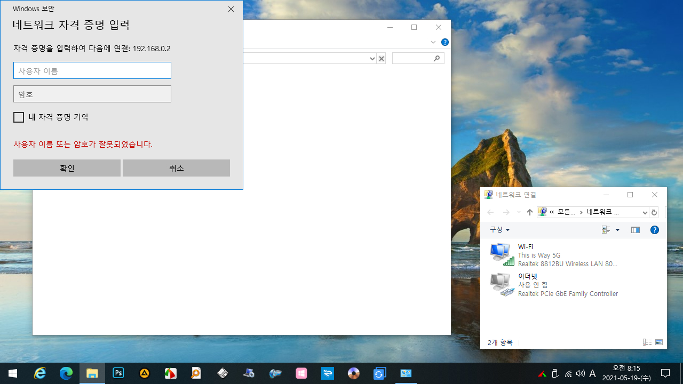
Task: Minimize the 네트워크 연결 window
Action: point(606,195)
